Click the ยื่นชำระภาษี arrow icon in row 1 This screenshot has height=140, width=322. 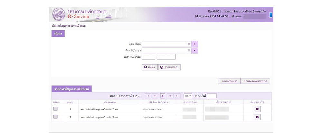(x=257, y=109)
